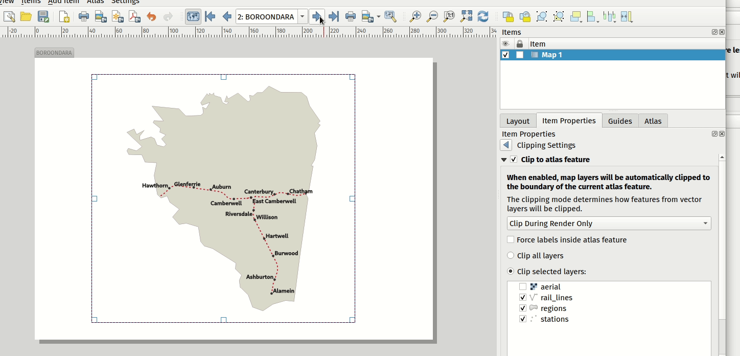Go to the first atlas feature

(210, 17)
